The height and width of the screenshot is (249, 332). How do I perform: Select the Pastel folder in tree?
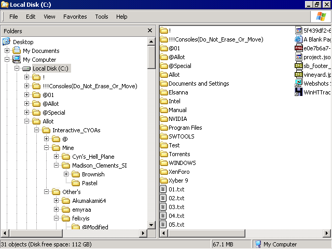tap(76, 183)
